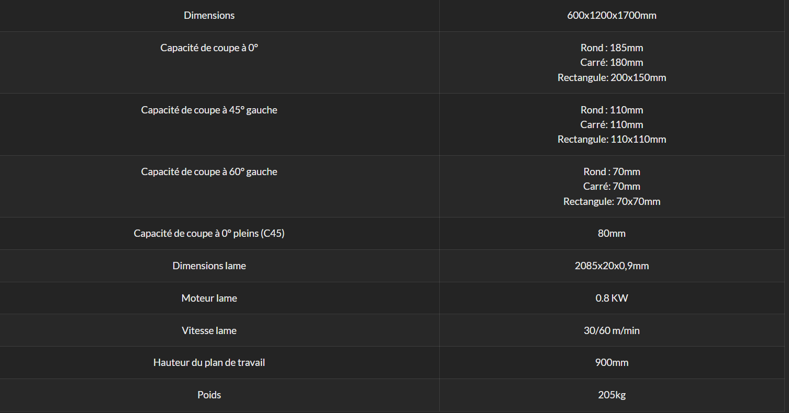Click the Dimensions row label
Image resolution: width=789 pixels, height=413 pixels.
209,16
